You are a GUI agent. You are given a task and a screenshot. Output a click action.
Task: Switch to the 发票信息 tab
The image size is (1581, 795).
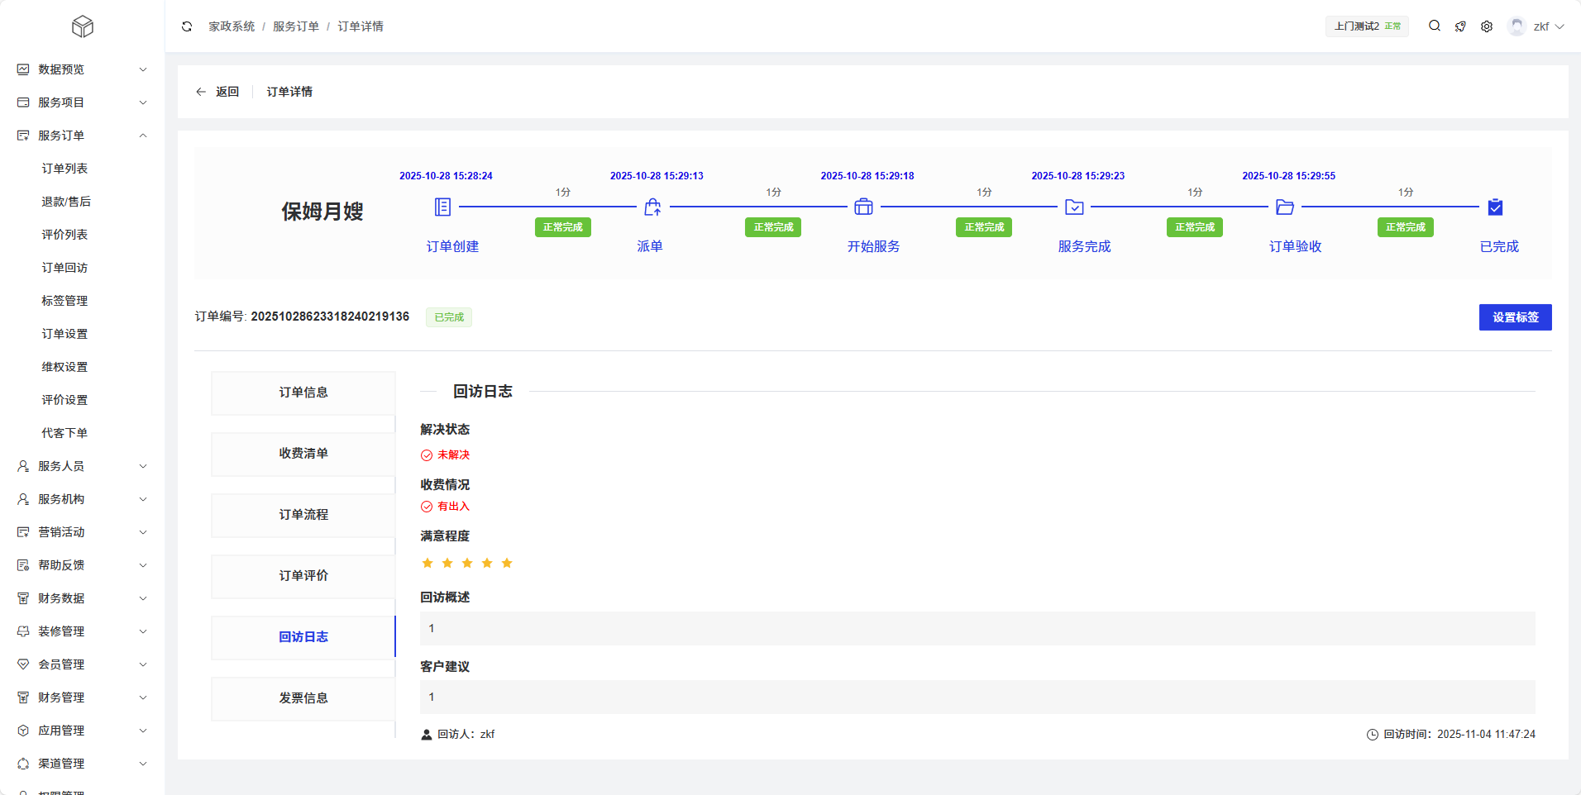(x=303, y=698)
